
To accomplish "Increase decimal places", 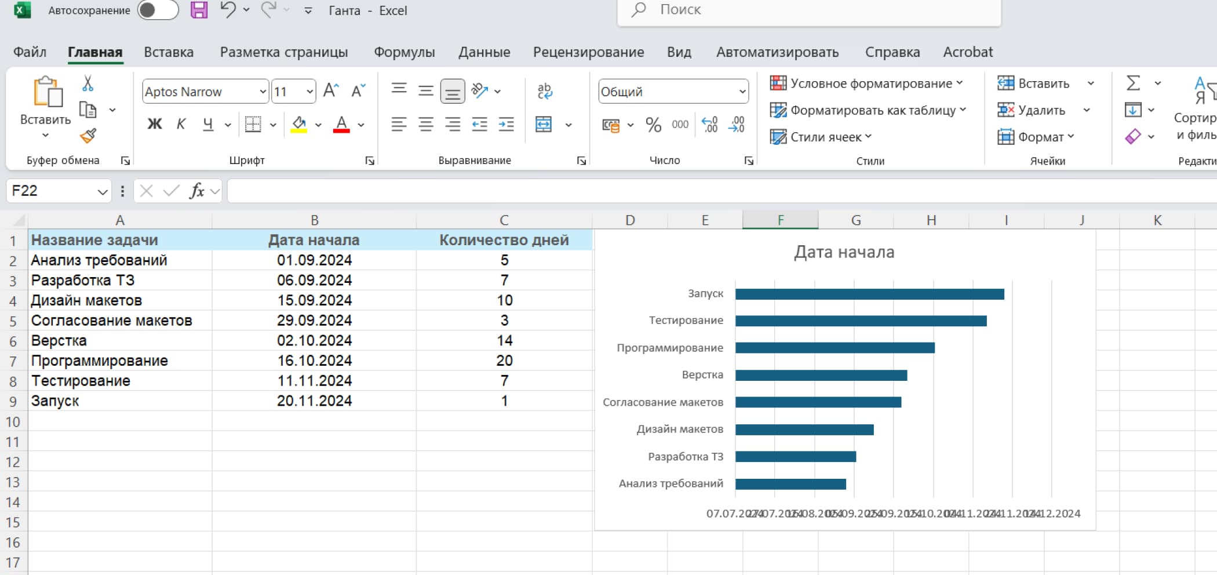I will coord(709,125).
